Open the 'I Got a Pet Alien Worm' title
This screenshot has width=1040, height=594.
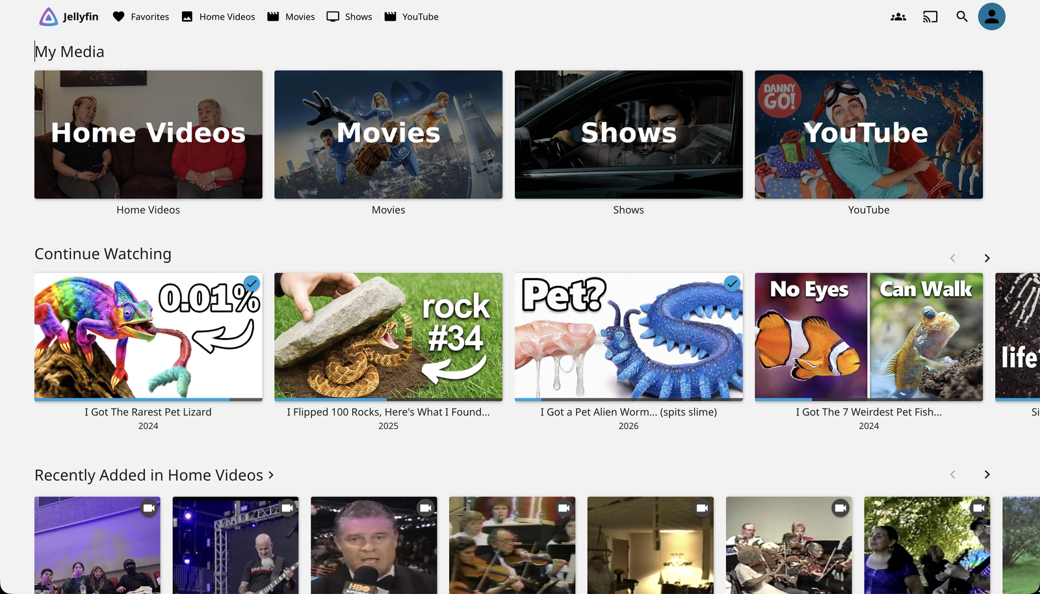[629, 412]
